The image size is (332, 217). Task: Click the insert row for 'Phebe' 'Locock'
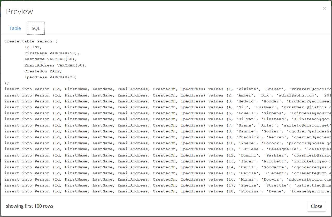pos(168,143)
